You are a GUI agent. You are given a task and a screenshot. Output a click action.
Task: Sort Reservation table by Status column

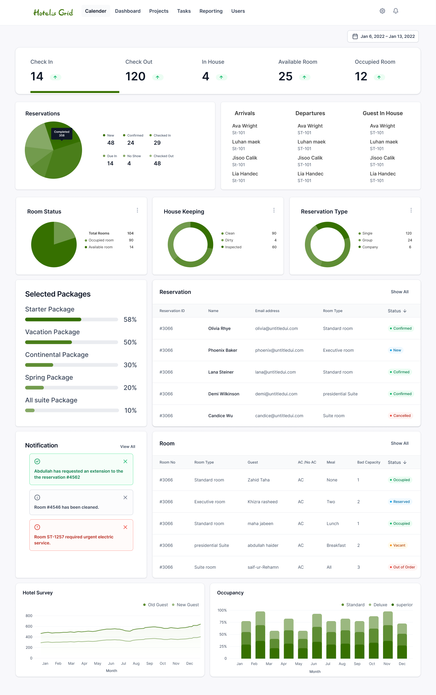[x=397, y=311]
